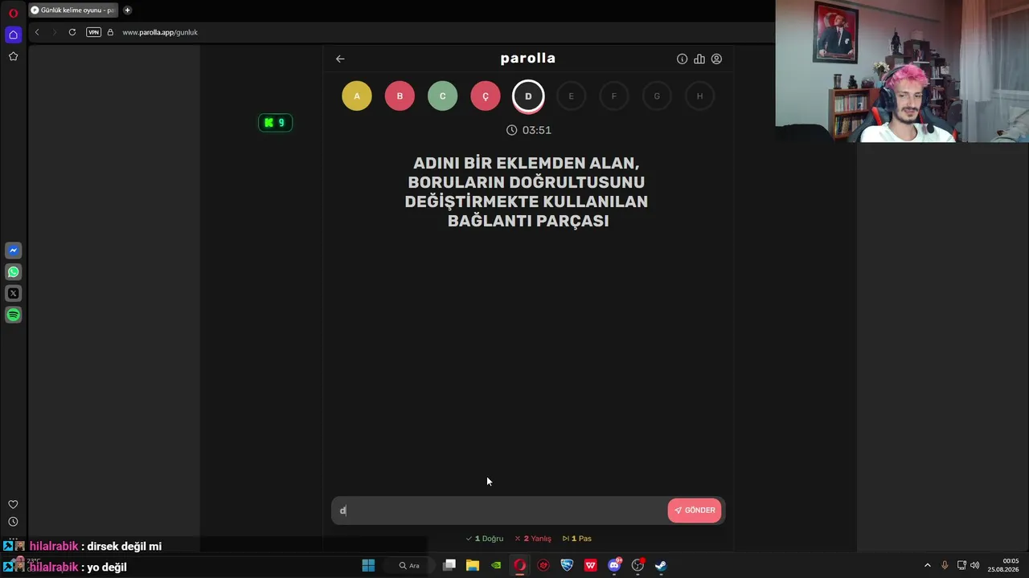Click the '1 Pas' pass count
The height and width of the screenshot is (578, 1029).
pyautogui.click(x=577, y=539)
